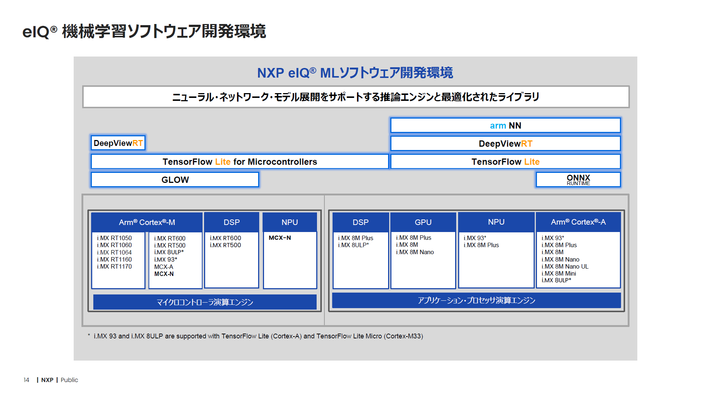Click the NXP footer label
This screenshot has width=711, height=399.
click(47, 380)
